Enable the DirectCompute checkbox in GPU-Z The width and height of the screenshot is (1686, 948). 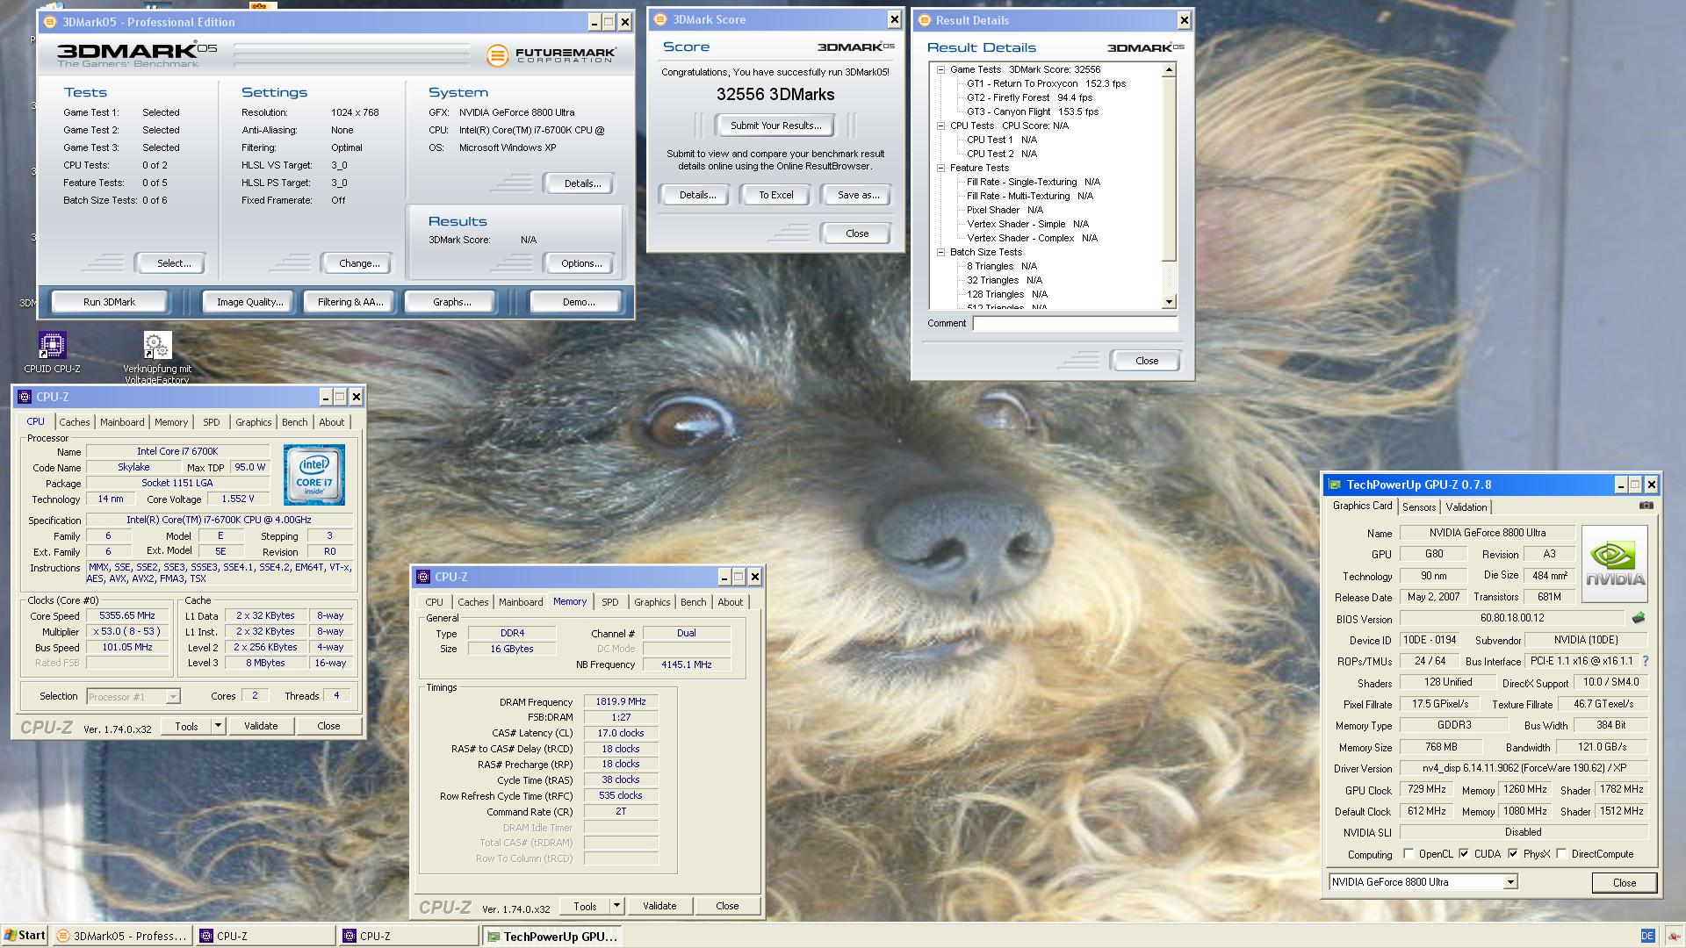point(1561,854)
